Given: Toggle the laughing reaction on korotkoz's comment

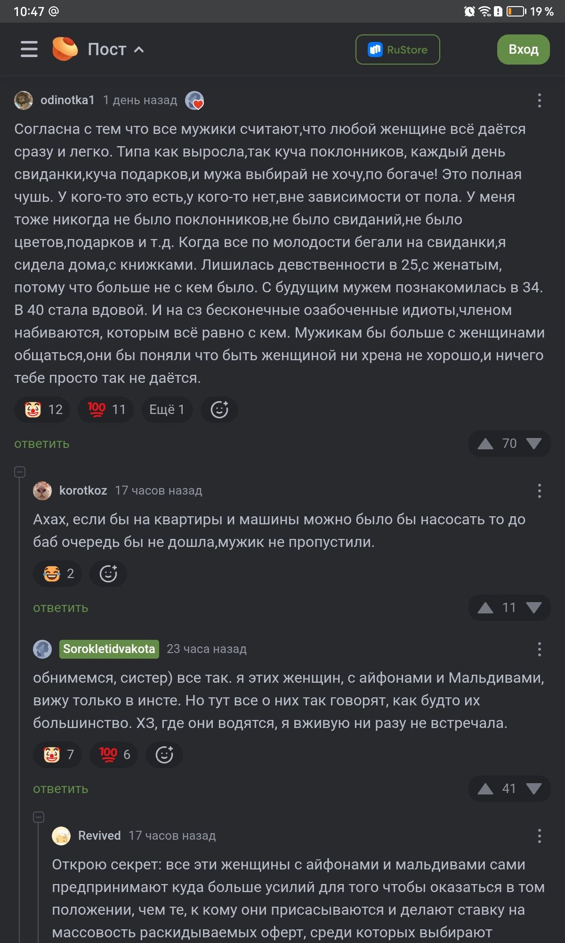Looking at the screenshot, I should (57, 573).
